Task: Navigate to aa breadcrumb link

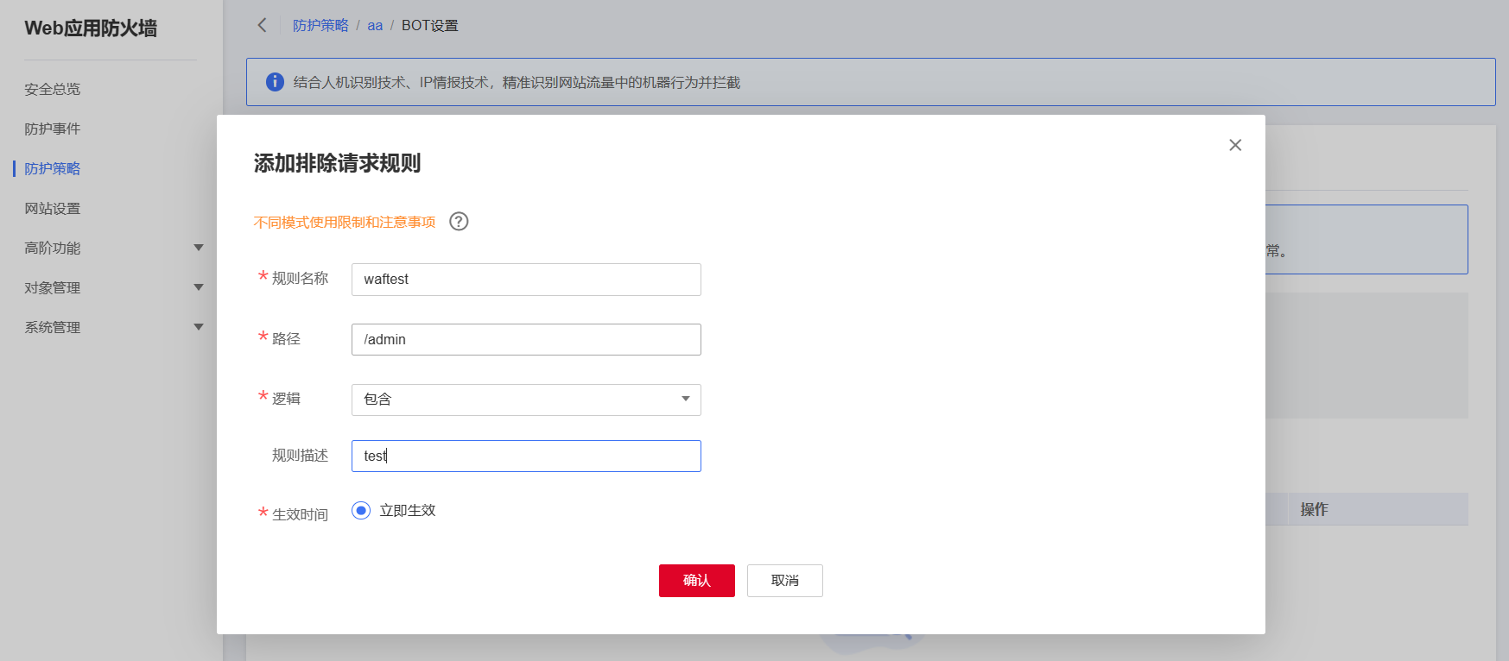Action: coord(375,26)
